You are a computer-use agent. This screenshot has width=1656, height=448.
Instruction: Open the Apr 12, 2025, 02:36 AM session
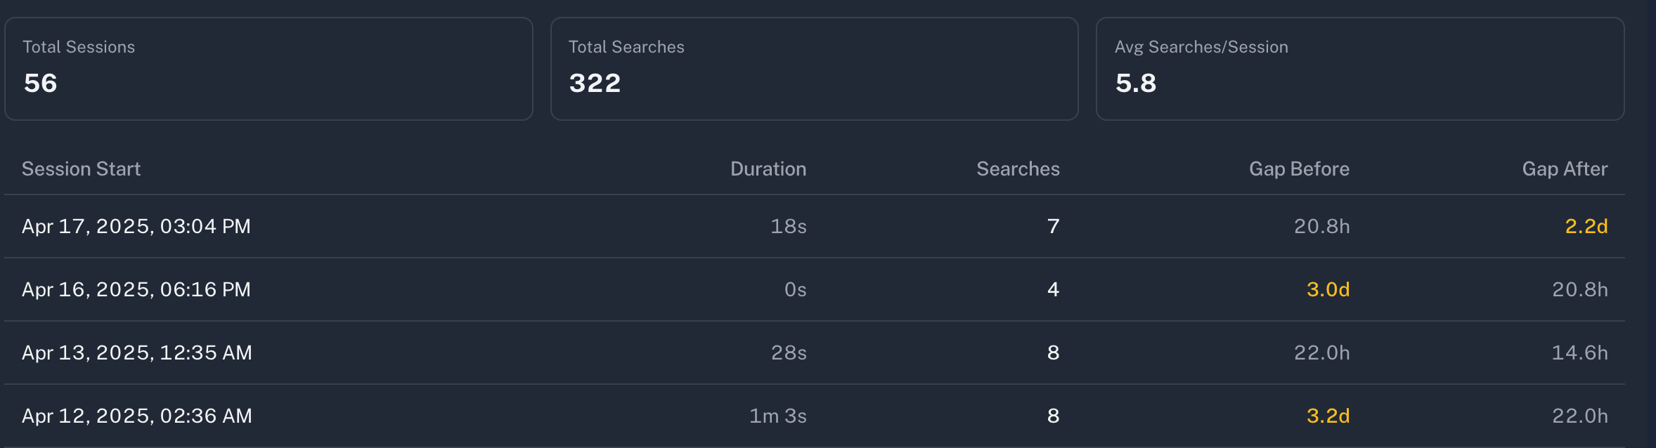click(x=137, y=416)
